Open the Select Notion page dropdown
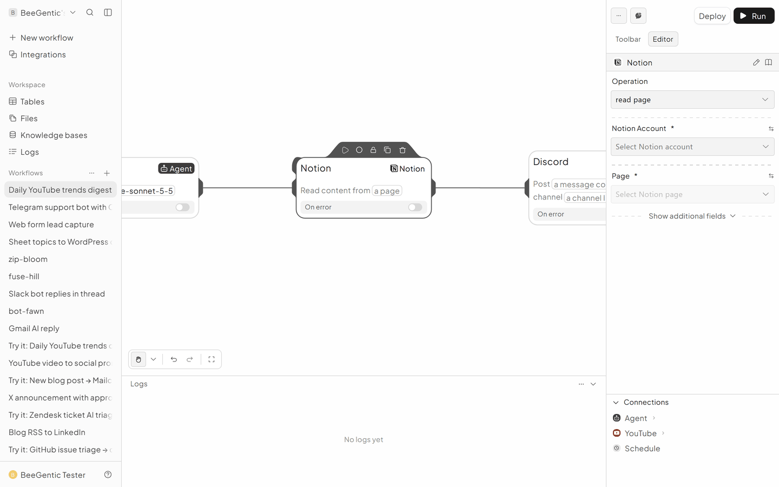This screenshot has height=487, width=779. tap(692, 194)
